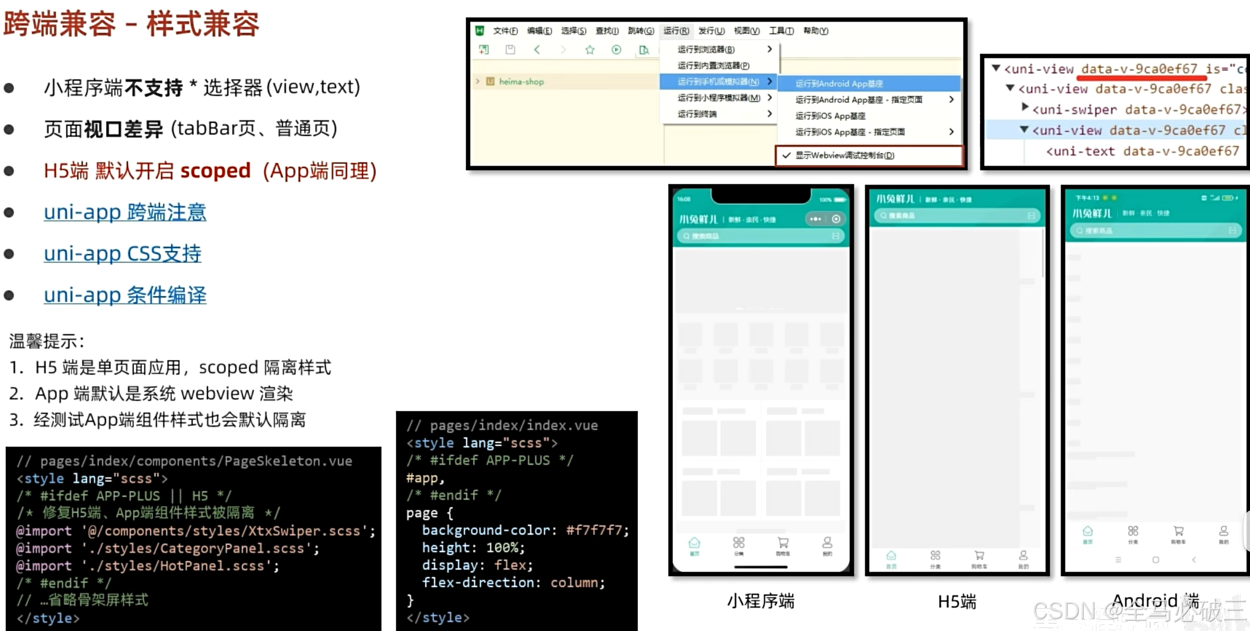Image resolution: width=1250 pixels, height=631 pixels.
Task: Click the run play toolbar icon
Action: (x=616, y=50)
